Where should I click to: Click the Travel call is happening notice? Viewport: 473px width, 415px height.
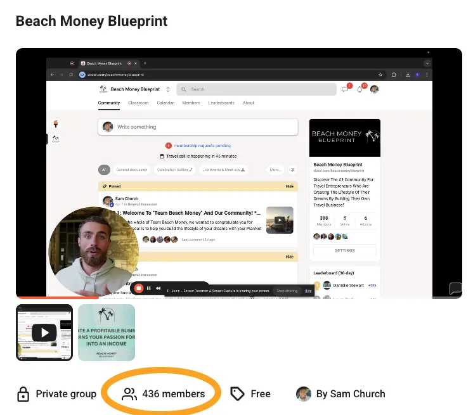tap(201, 156)
